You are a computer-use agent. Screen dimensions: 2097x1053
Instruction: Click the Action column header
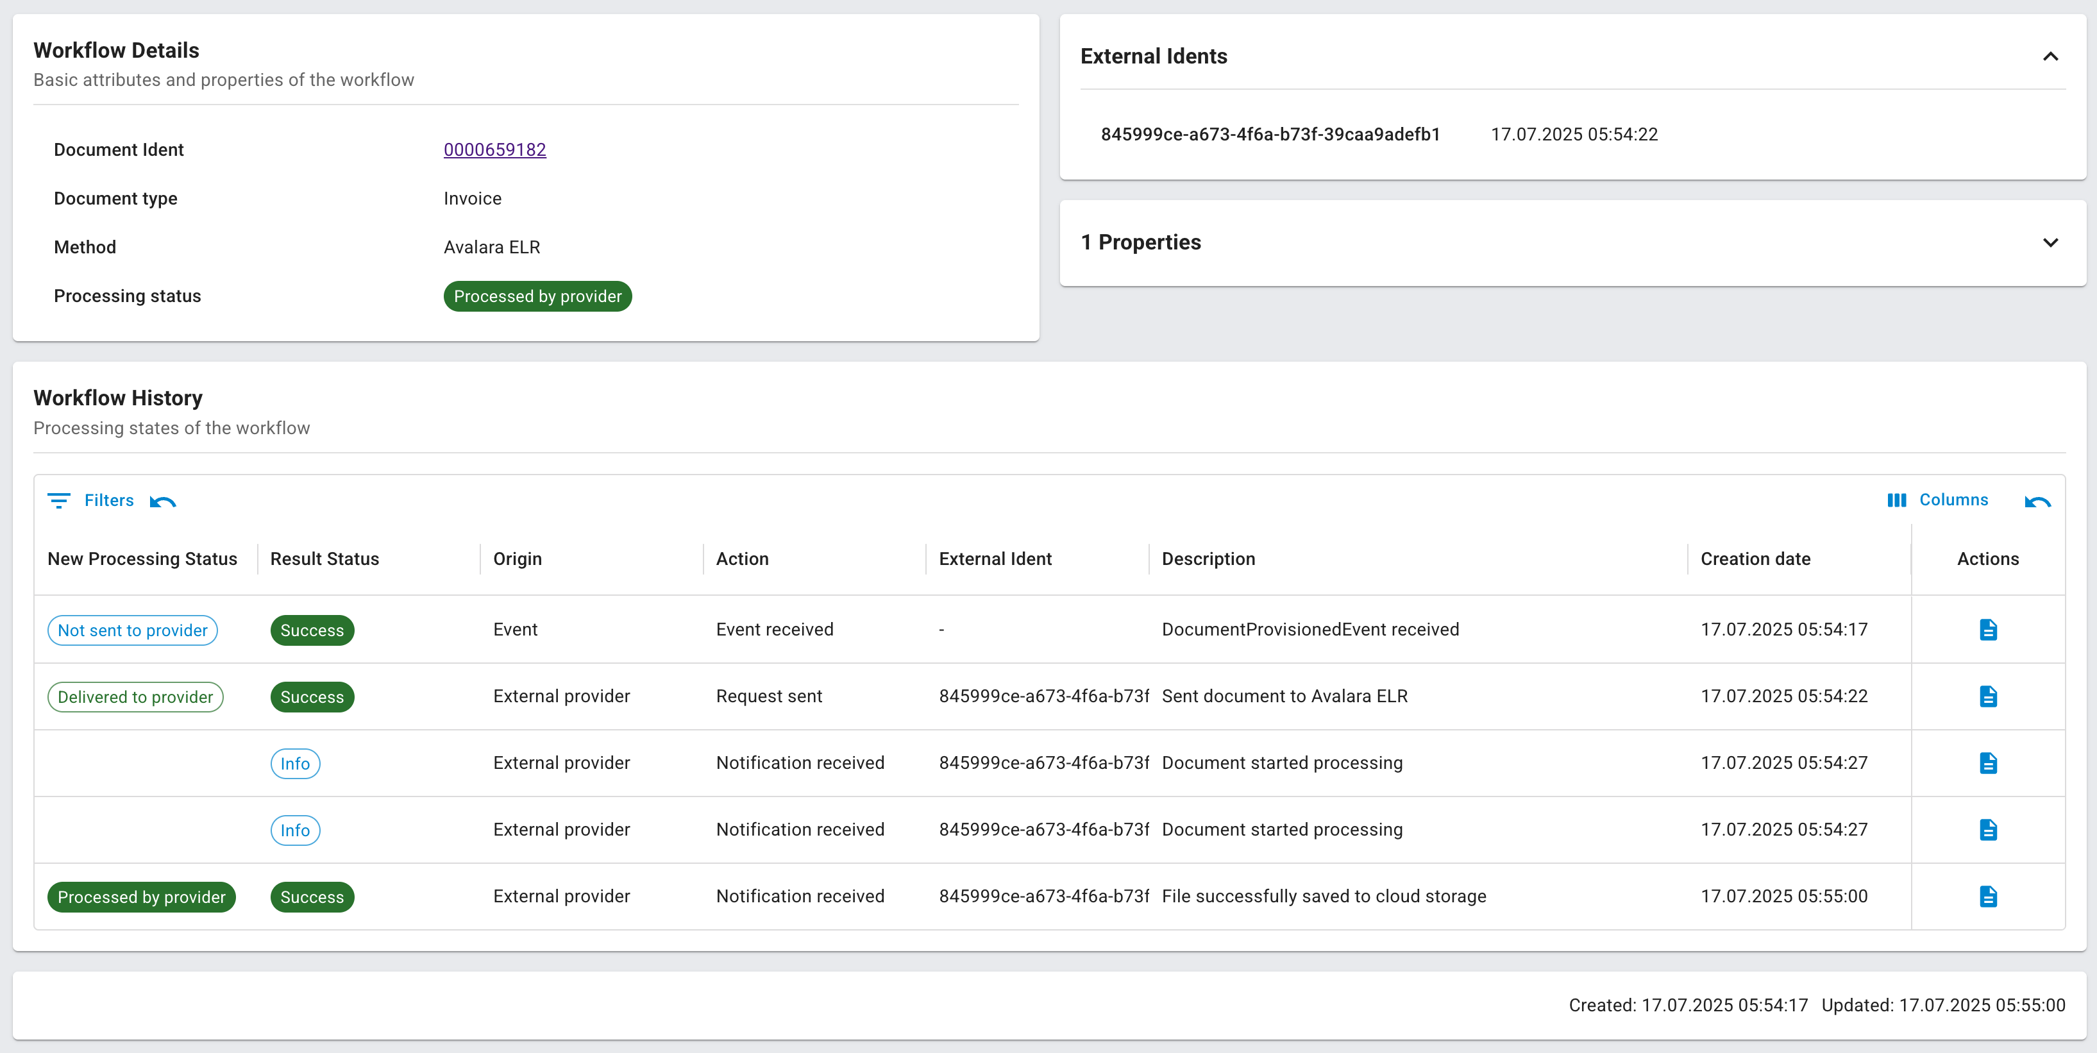point(743,559)
